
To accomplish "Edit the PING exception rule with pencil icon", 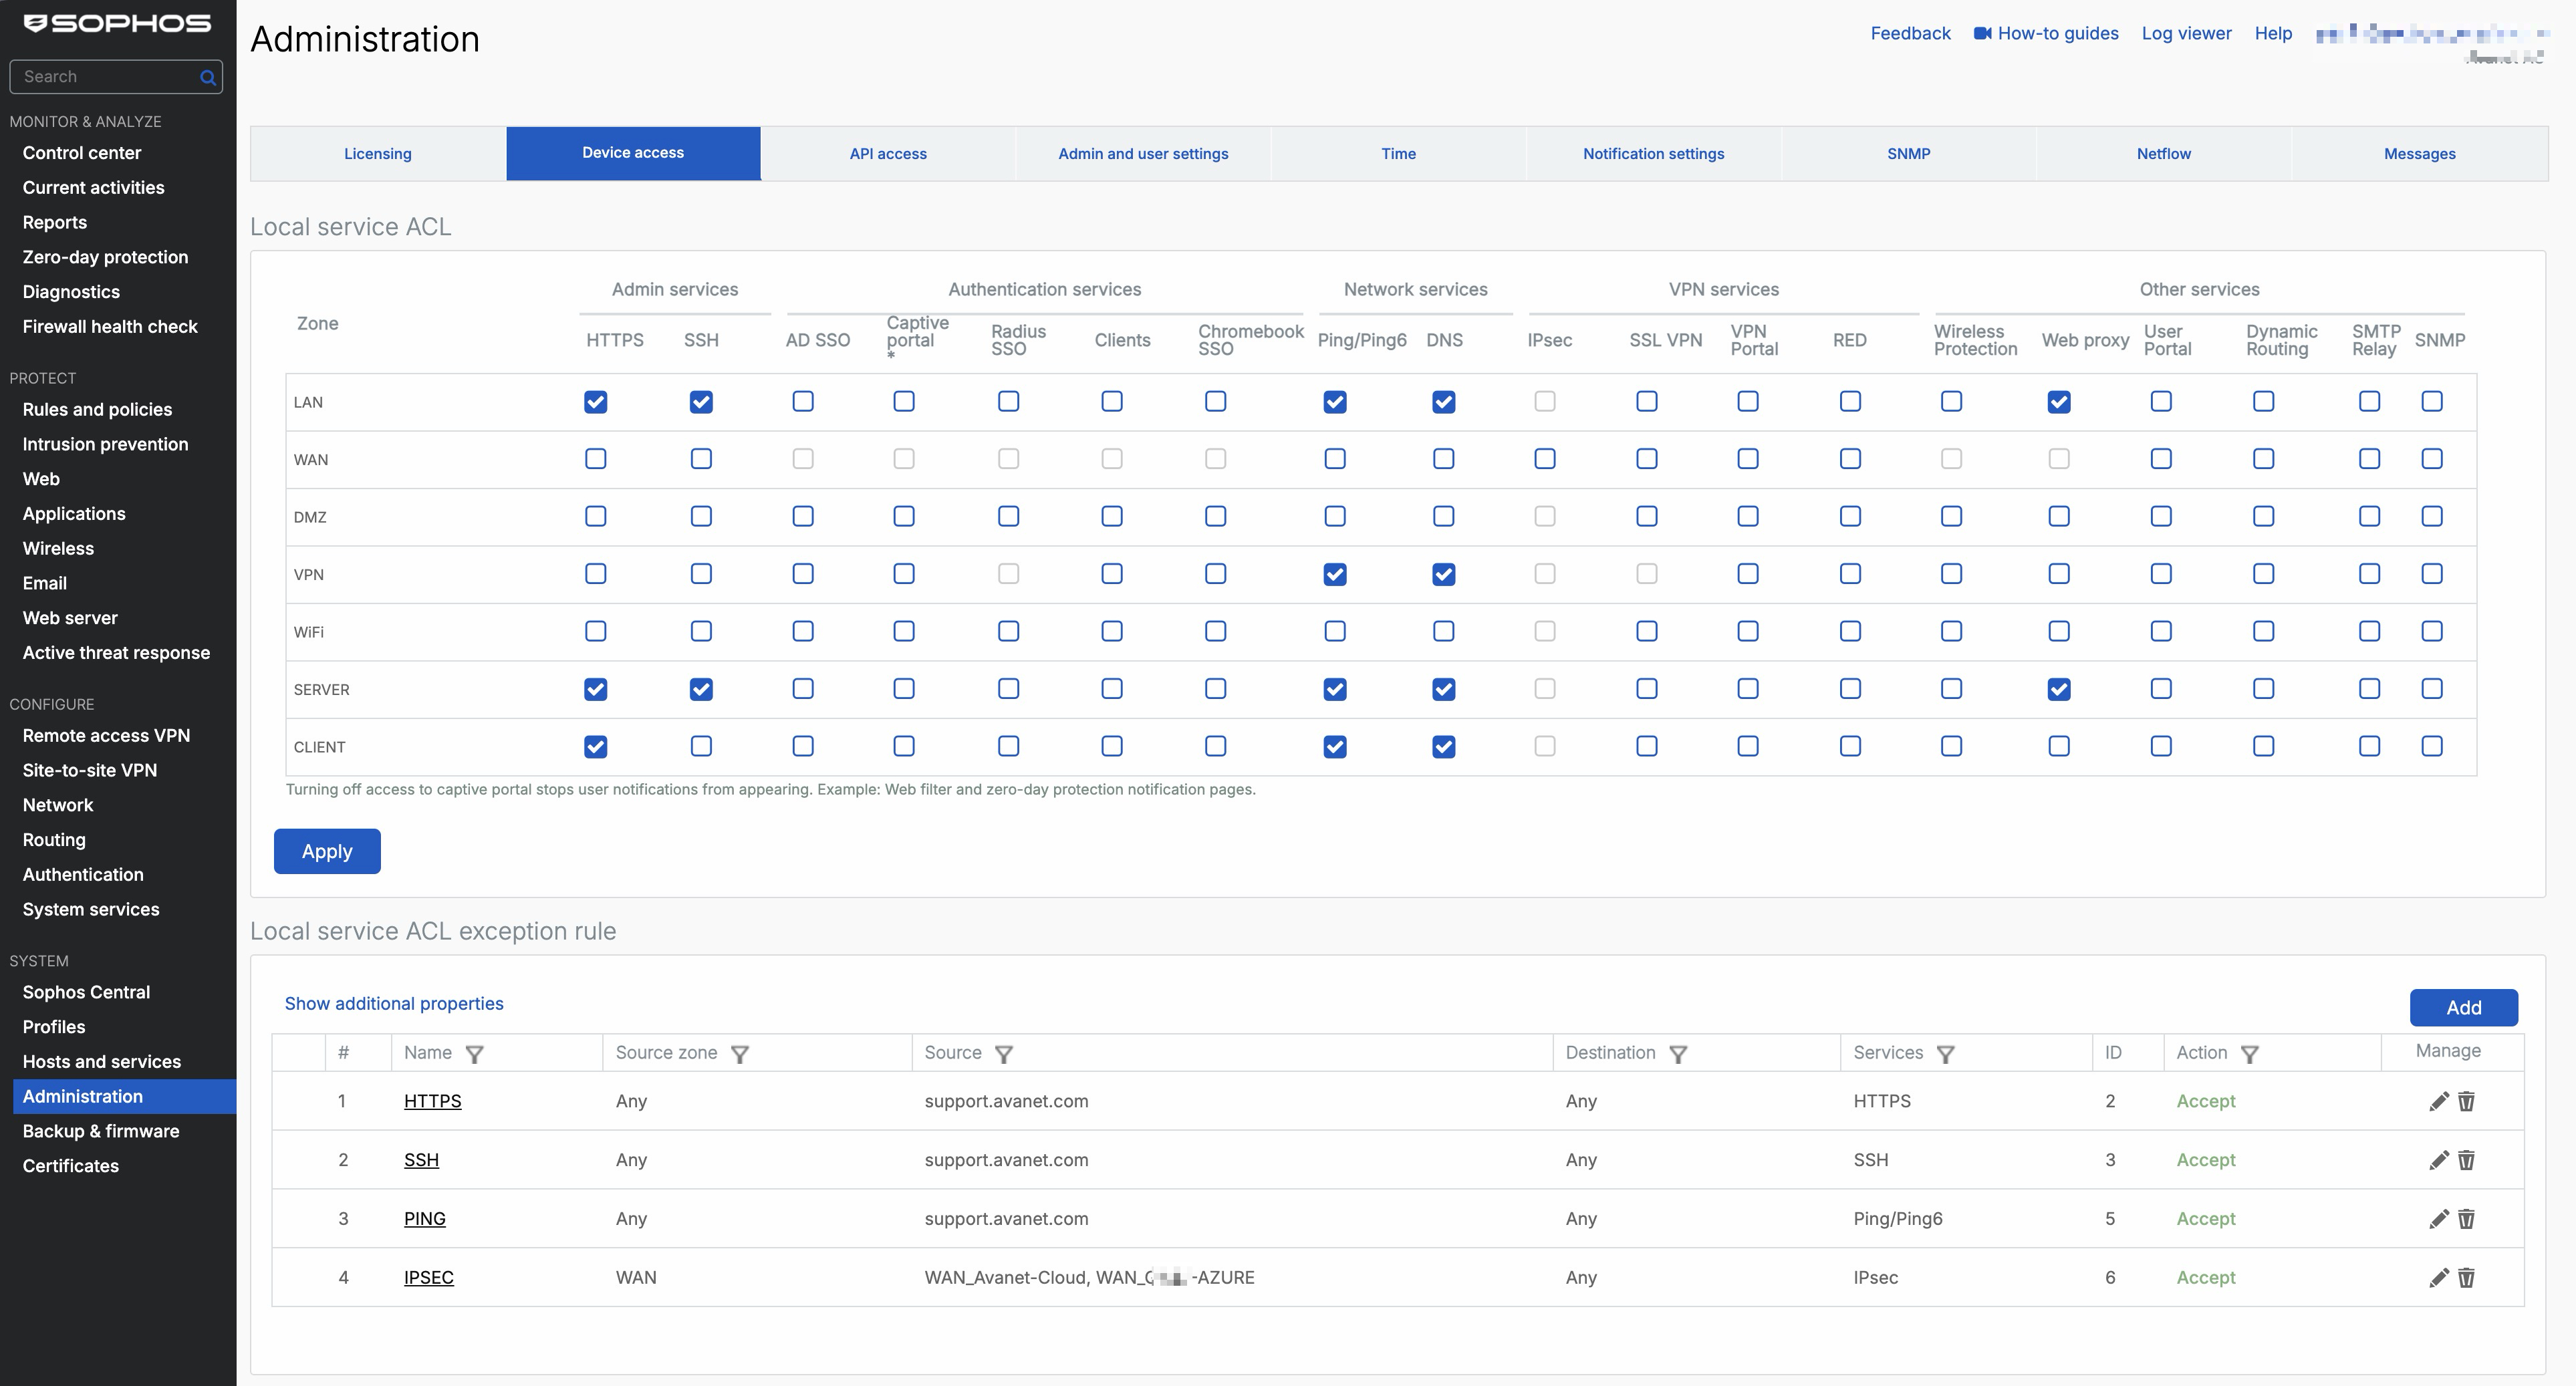I will pyautogui.click(x=2439, y=1219).
